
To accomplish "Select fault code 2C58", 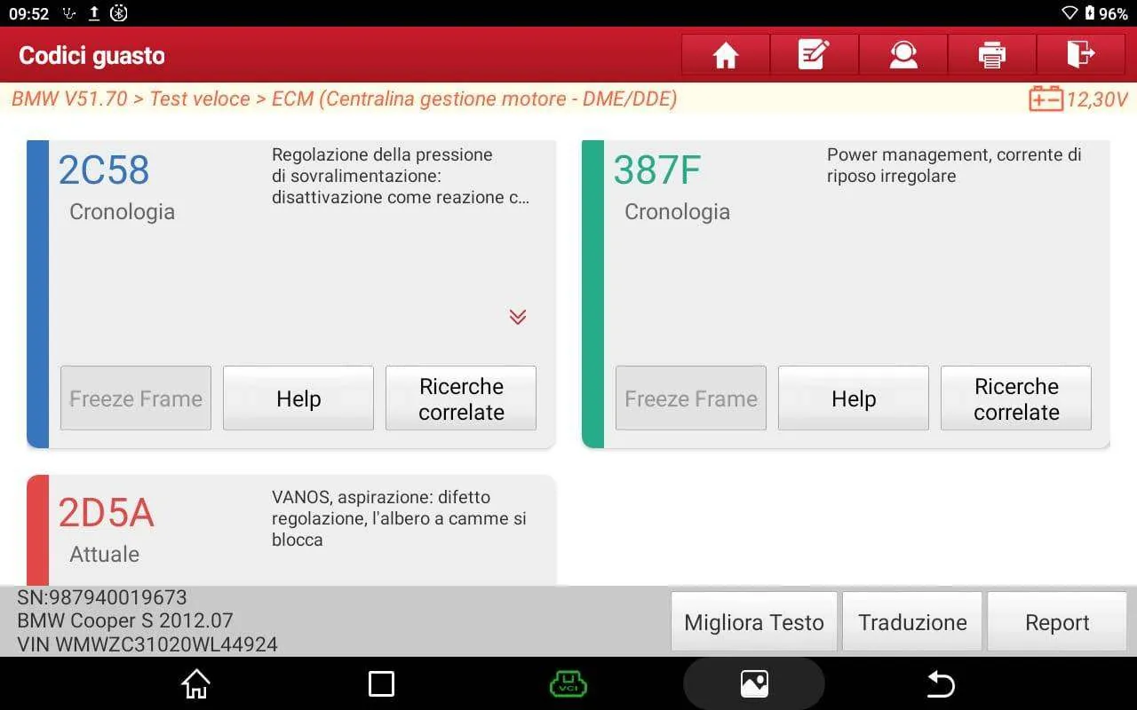I will pos(104,170).
